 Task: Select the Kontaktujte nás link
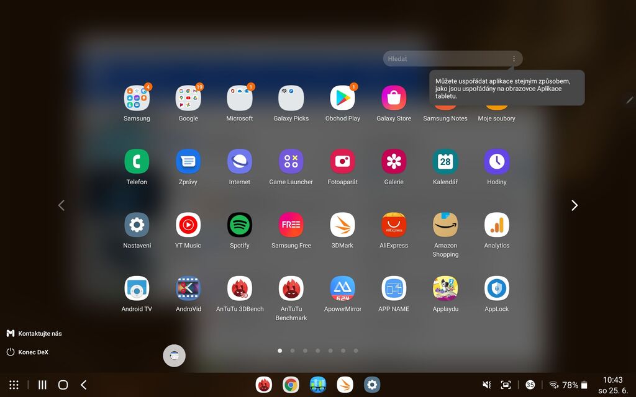[35, 333]
